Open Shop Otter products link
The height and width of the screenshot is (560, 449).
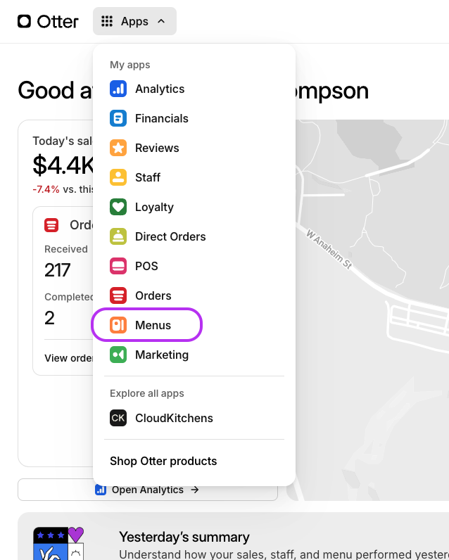point(163,461)
